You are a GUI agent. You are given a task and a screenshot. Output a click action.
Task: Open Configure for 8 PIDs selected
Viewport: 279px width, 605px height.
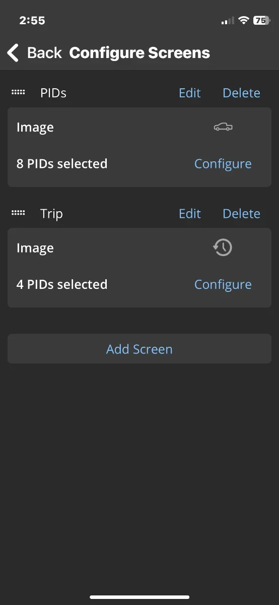(x=223, y=164)
